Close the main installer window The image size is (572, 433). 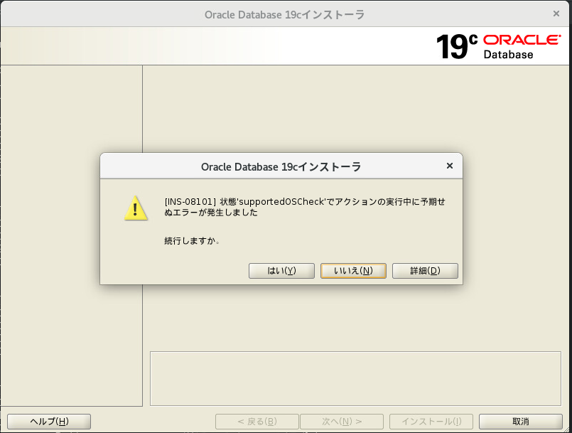[556, 13]
